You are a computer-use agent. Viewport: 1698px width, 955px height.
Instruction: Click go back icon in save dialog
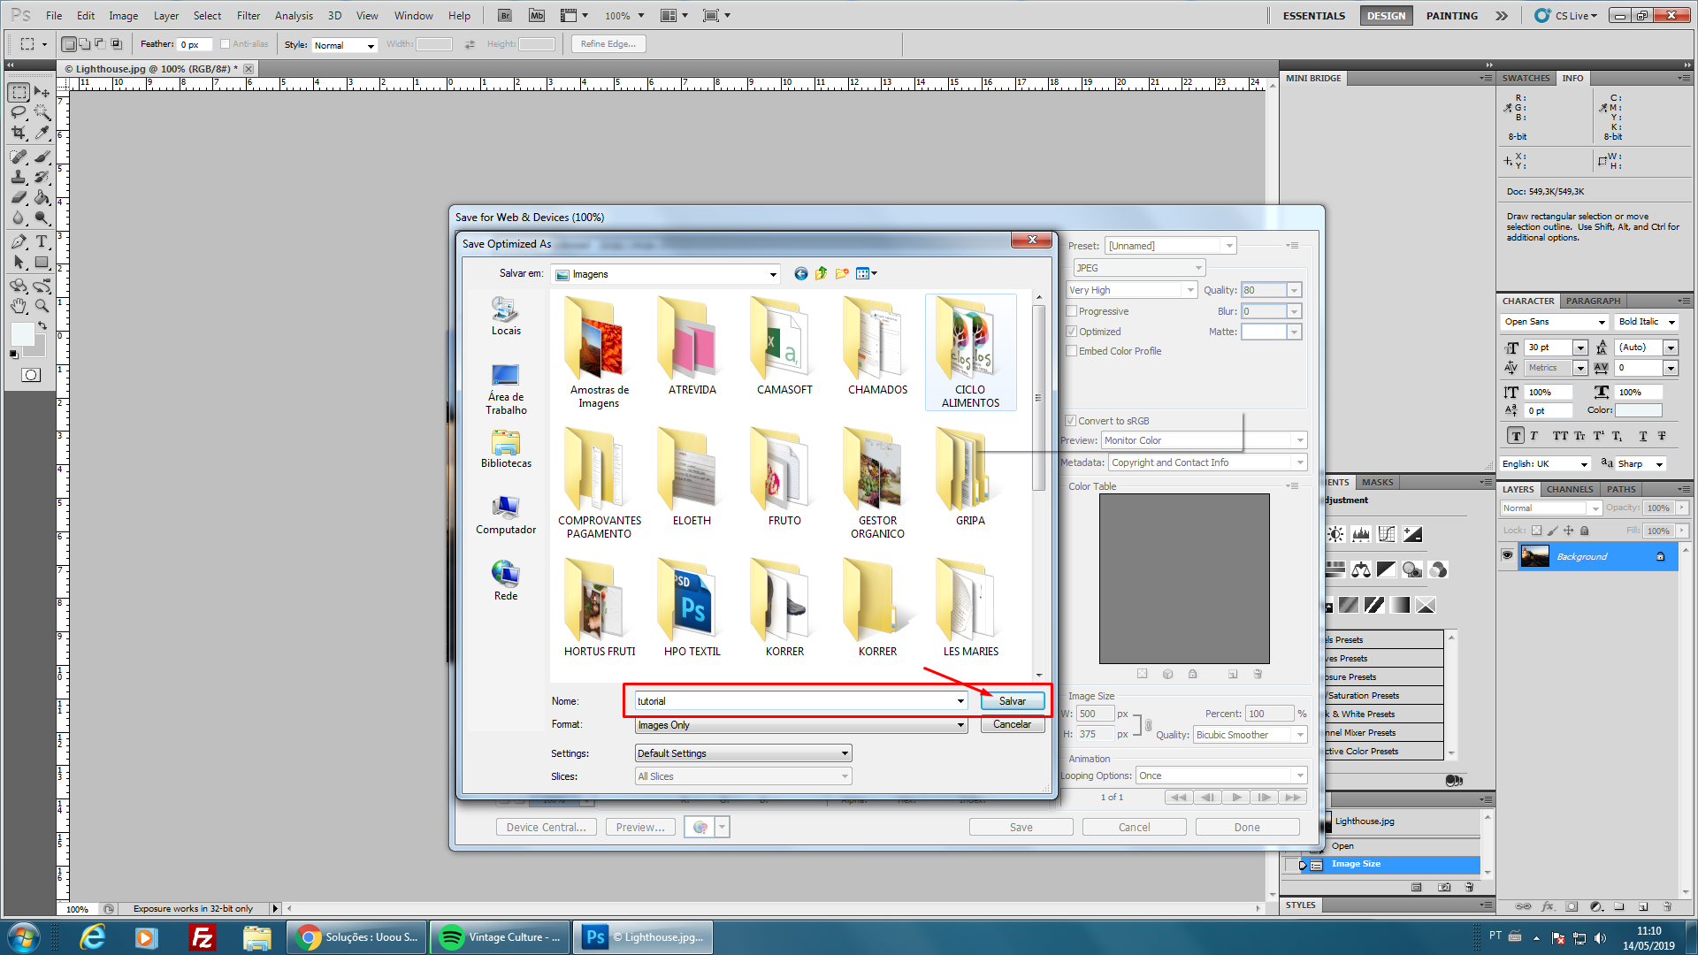(x=800, y=274)
